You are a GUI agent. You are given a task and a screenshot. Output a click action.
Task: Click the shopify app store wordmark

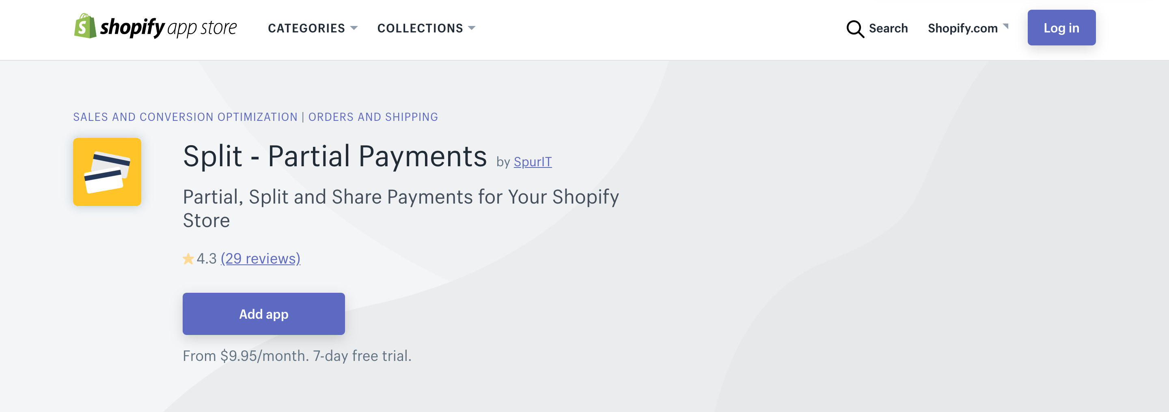(168, 28)
